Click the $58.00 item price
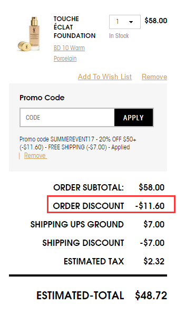Viewport: 195px width, 314px height. [x=156, y=21]
